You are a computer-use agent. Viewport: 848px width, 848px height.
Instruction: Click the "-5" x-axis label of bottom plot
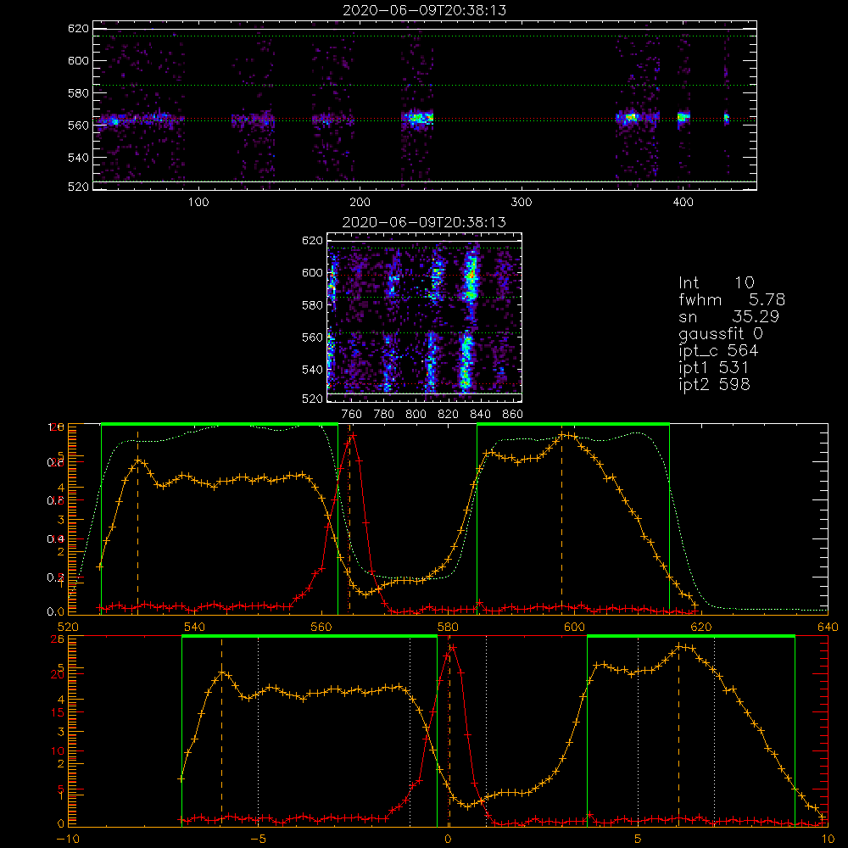259,840
